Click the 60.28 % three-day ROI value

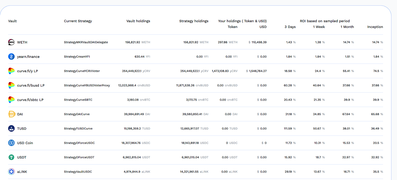pos(290,85)
